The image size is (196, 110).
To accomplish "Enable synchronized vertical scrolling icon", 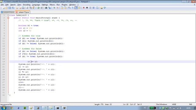I will [x=62, y=8].
